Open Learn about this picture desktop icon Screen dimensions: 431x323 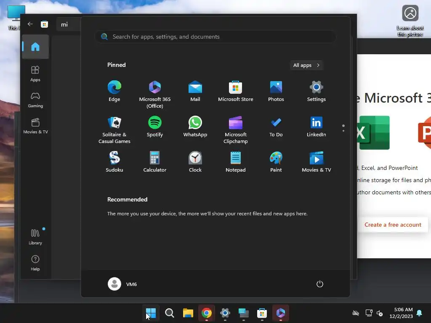pyautogui.click(x=410, y=21)
